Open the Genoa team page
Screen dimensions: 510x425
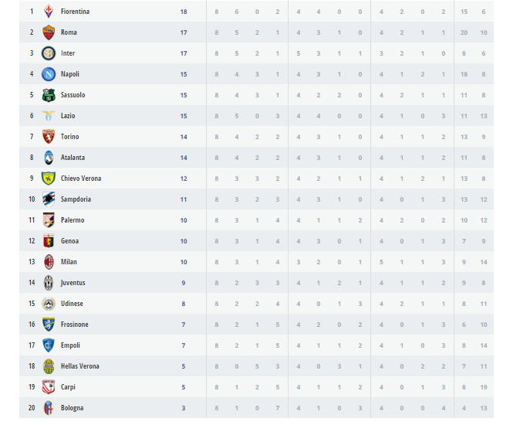point(69,241)
